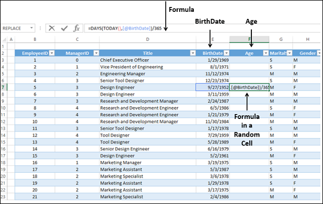
Task: Open the MaritalStatus filter dropdown
Action: [x=290, y=53]
